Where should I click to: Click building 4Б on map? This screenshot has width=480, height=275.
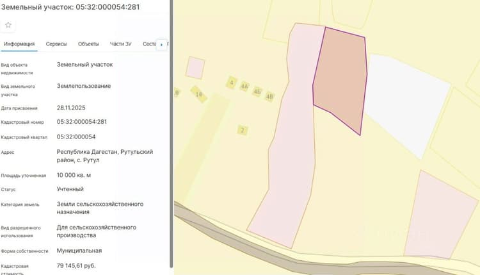tap(257, 92)
